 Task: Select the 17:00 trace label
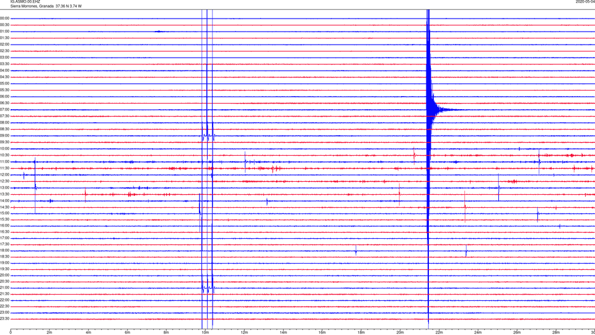point(4,238)
